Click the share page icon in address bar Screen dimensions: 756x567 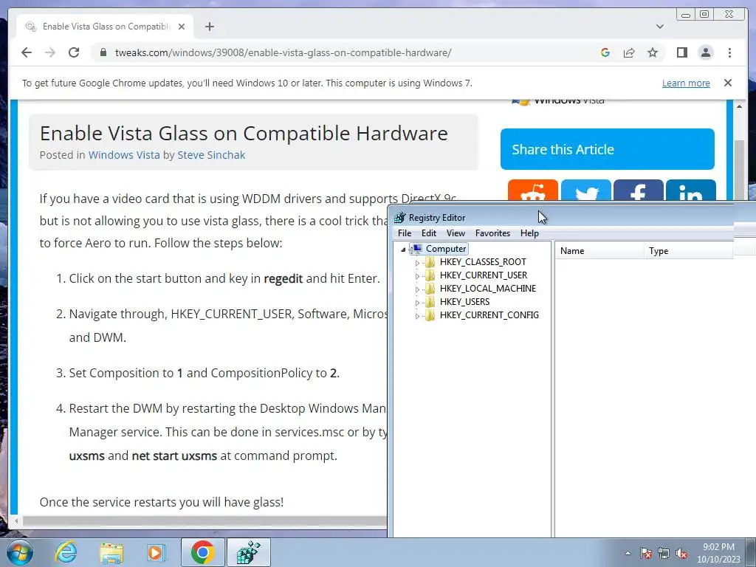[x=629, y=52]
